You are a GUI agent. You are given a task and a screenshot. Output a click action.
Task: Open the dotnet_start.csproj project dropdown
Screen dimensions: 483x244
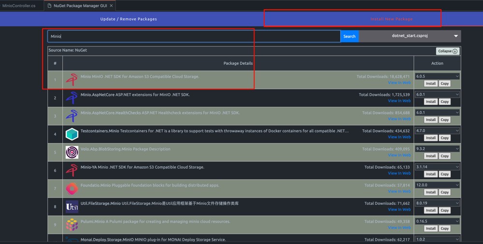pos(410,36)
